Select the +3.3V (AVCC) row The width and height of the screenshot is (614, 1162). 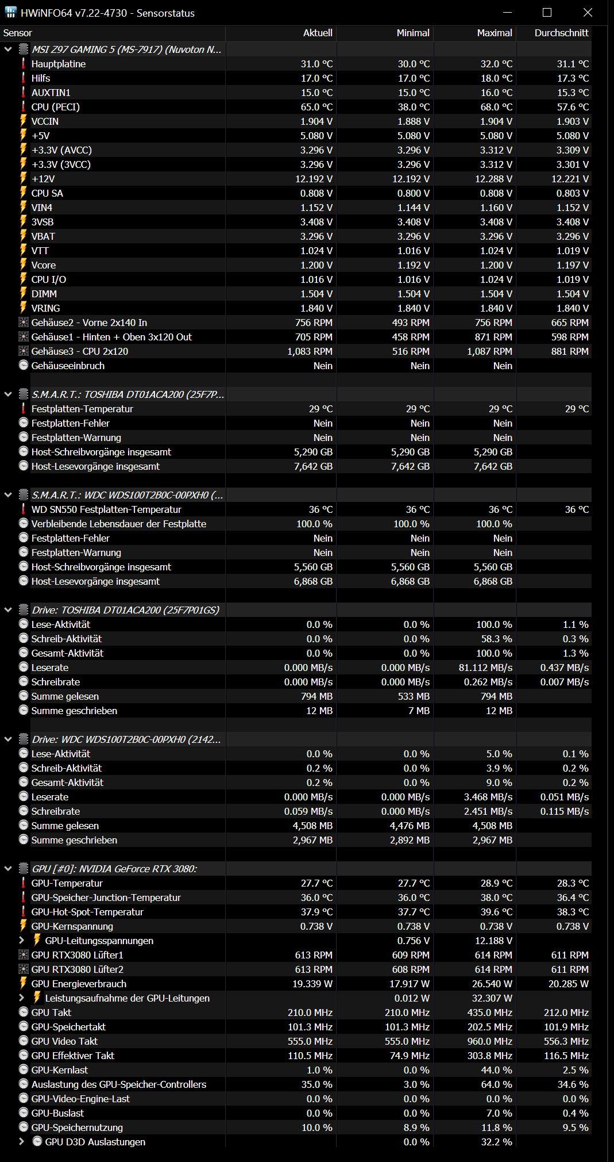(x=296, y=150)
